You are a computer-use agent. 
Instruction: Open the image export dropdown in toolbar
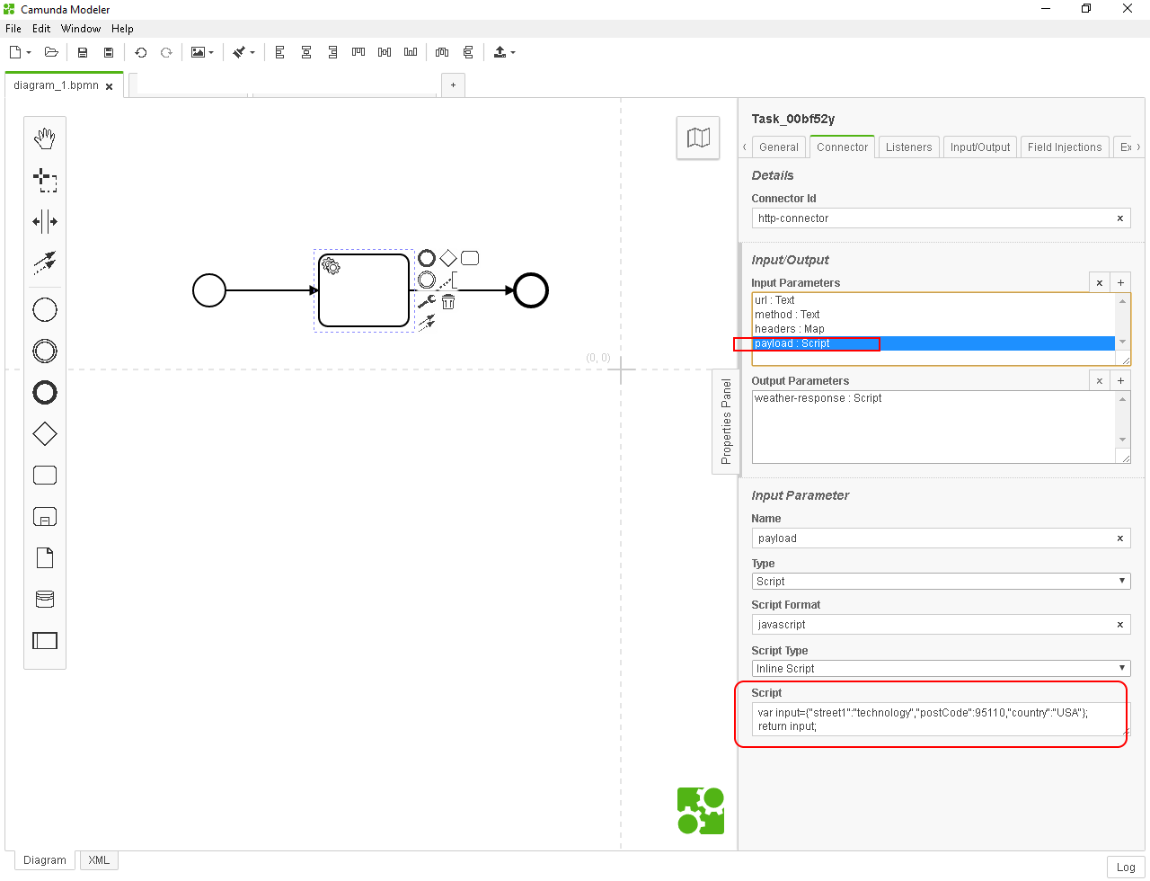202,53
